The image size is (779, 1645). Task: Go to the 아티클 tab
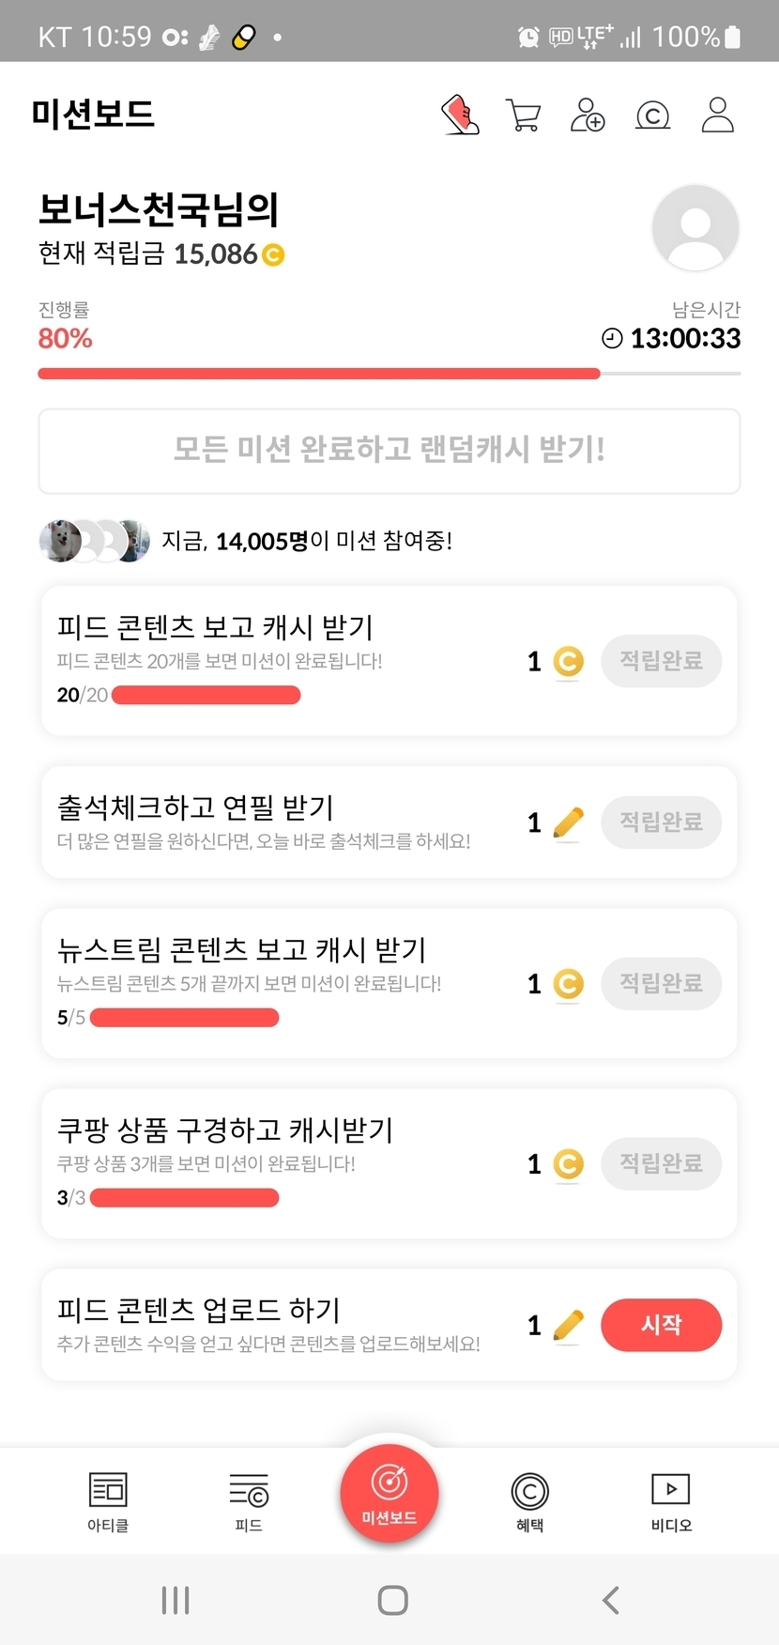tap(108, 1500)
